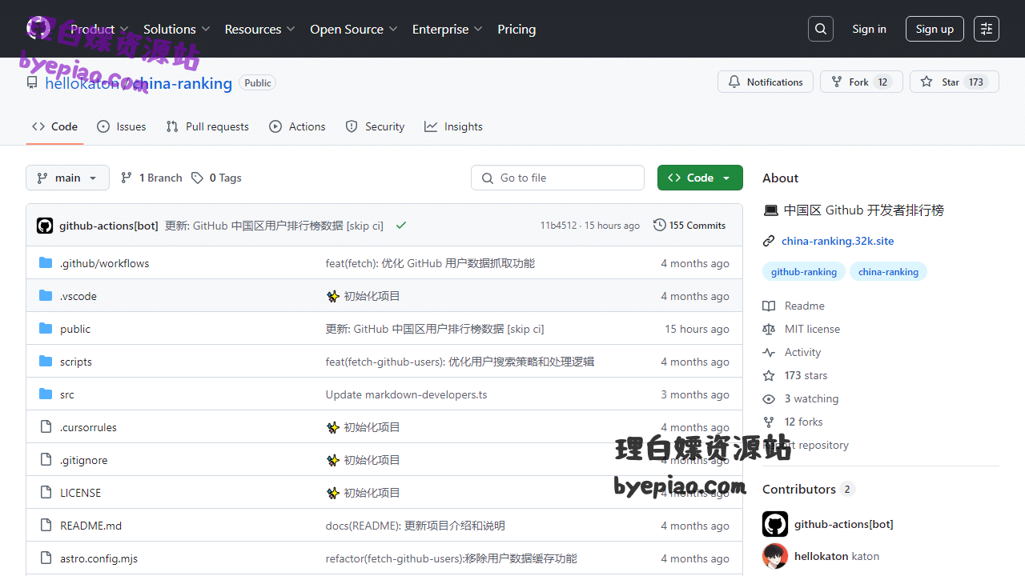
Task: Click the china-ranking topic tag
Action: [888, 272]
